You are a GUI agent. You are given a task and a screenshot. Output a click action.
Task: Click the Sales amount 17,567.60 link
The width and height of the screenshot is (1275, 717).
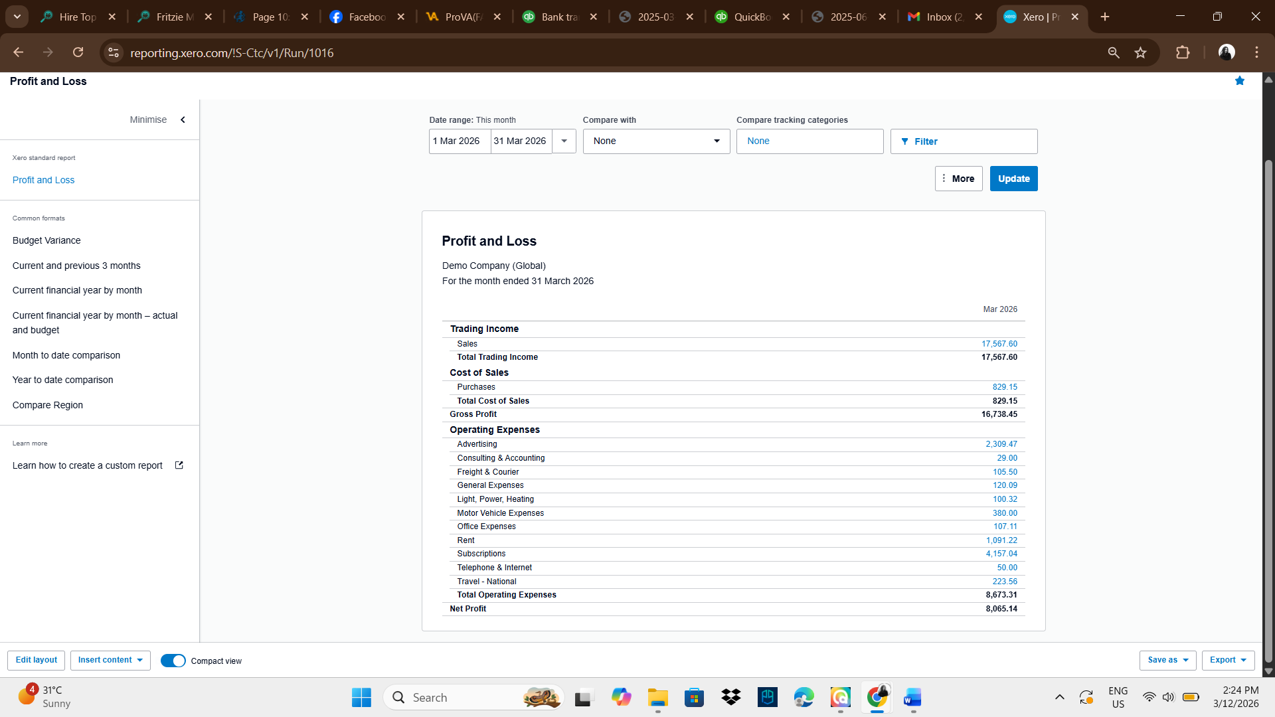pyautogui.click(x=999, y=344)
